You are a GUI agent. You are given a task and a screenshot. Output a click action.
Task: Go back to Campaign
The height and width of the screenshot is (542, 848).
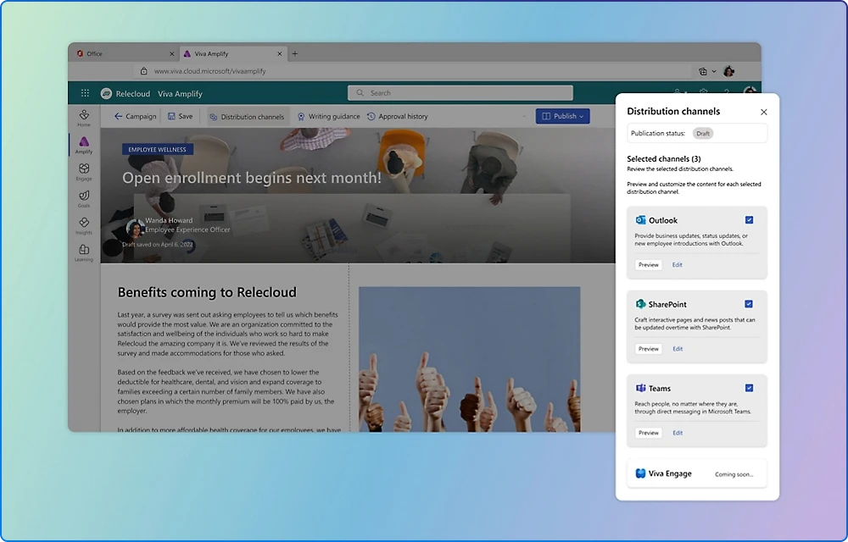tap(135, 116)
